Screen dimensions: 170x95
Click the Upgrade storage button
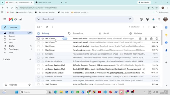(18, 85)
